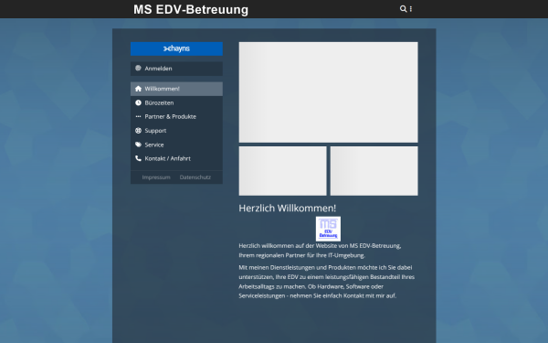Go to the Support page
This screenshot has height=343, width=548.
[176, 131]
